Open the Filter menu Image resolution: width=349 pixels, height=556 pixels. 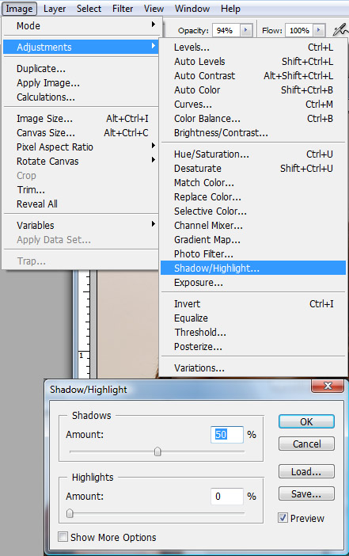(123, 9)
